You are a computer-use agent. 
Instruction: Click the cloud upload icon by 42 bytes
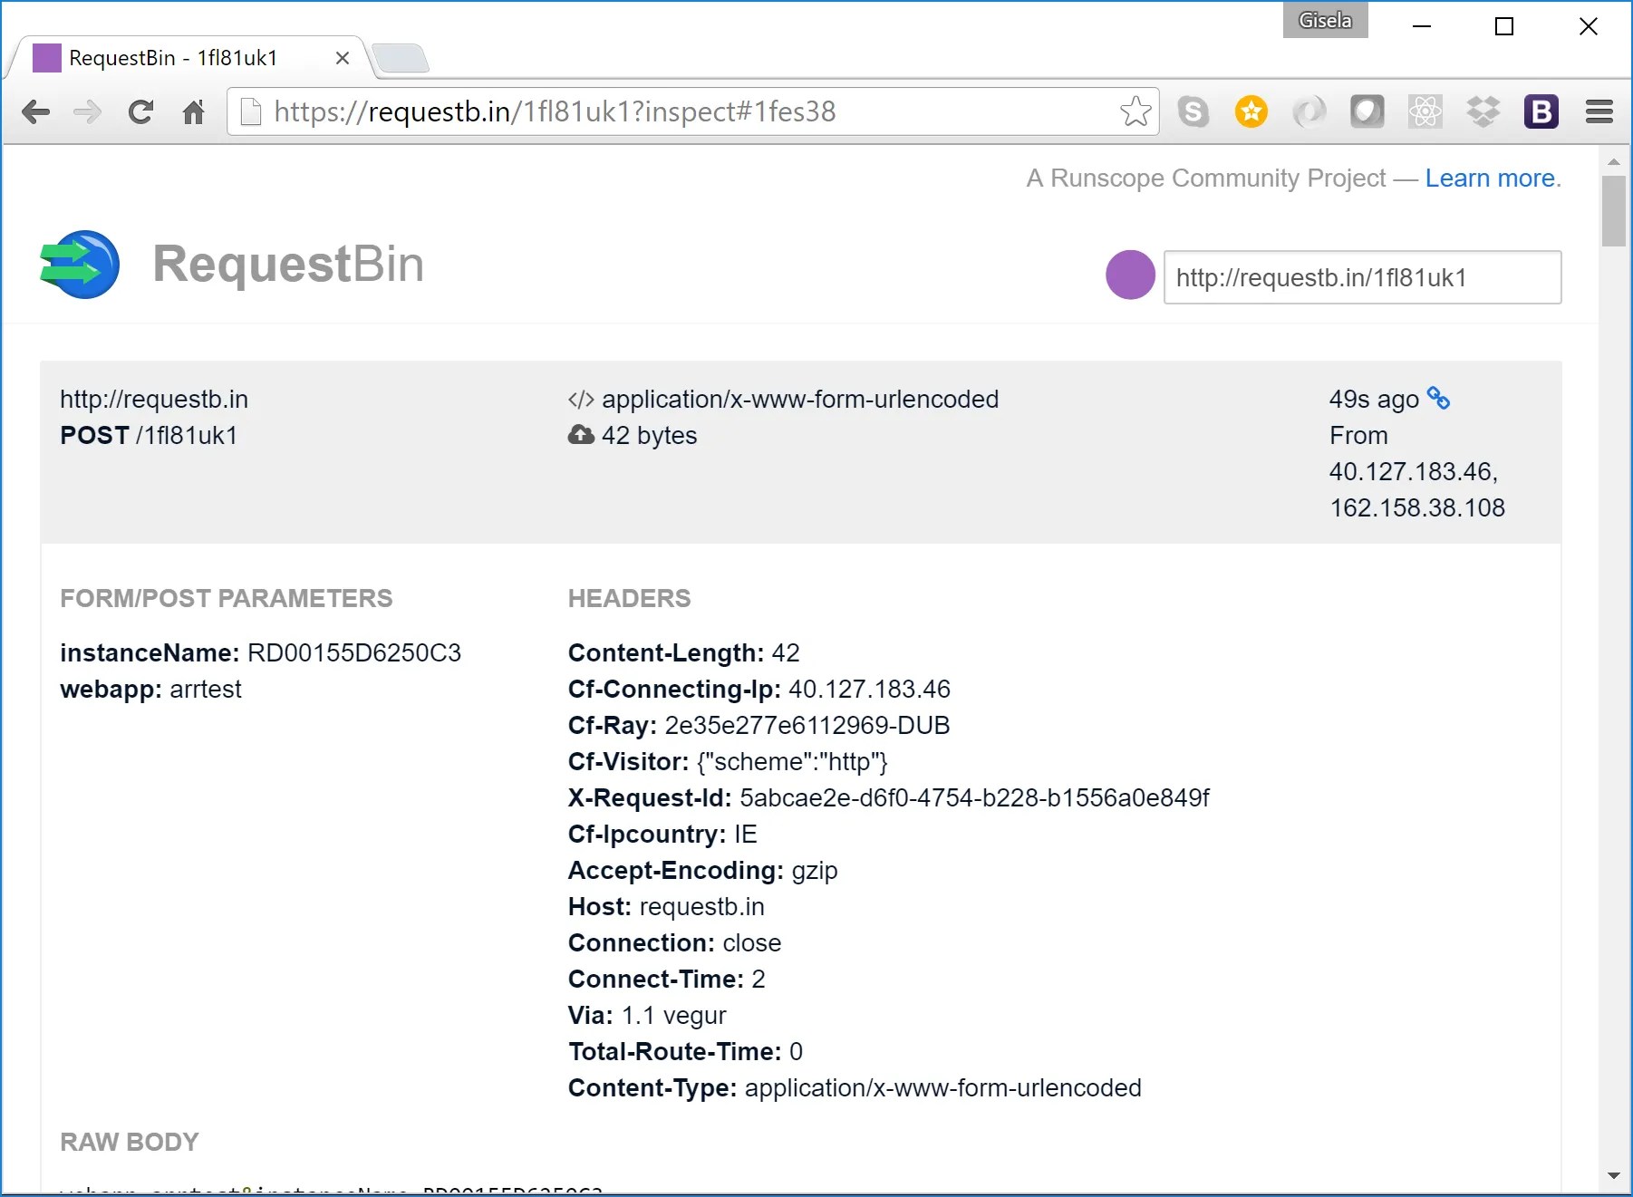click(x=581, y=435)
